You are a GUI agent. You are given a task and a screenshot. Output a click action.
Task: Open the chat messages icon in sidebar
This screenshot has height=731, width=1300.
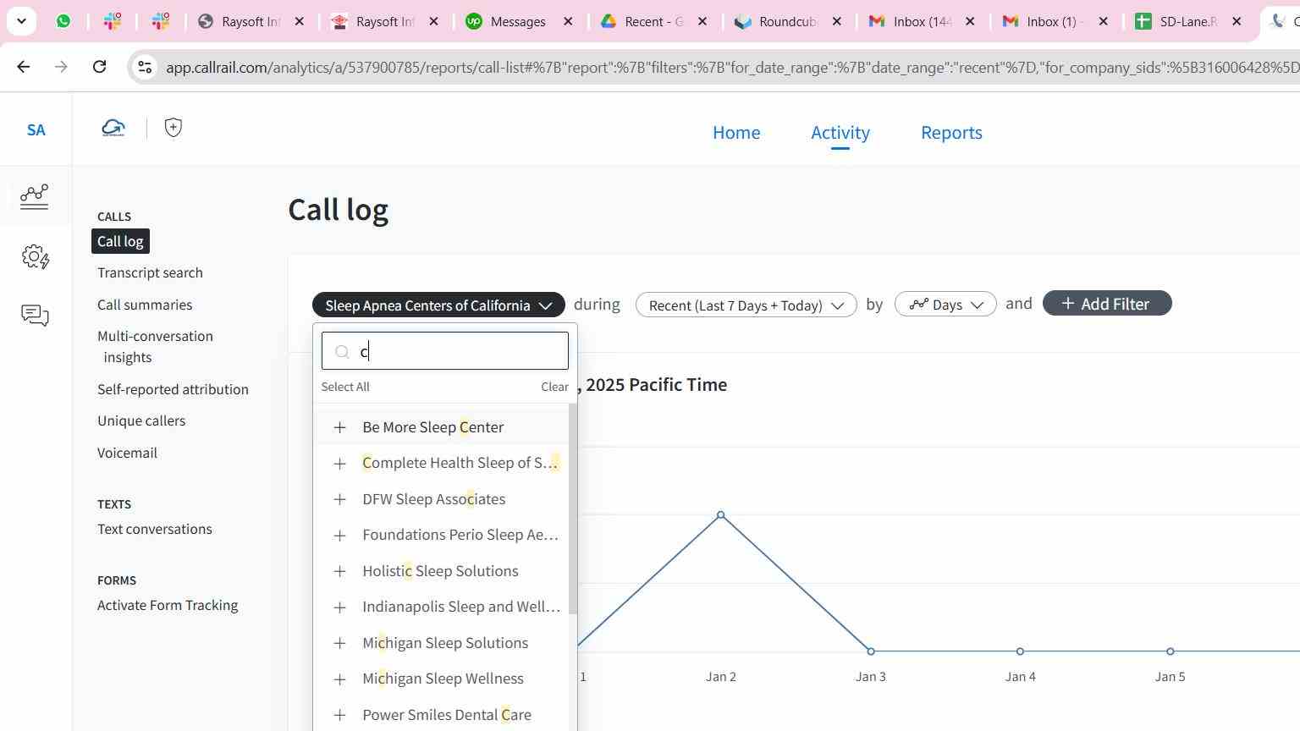[35, 316]
